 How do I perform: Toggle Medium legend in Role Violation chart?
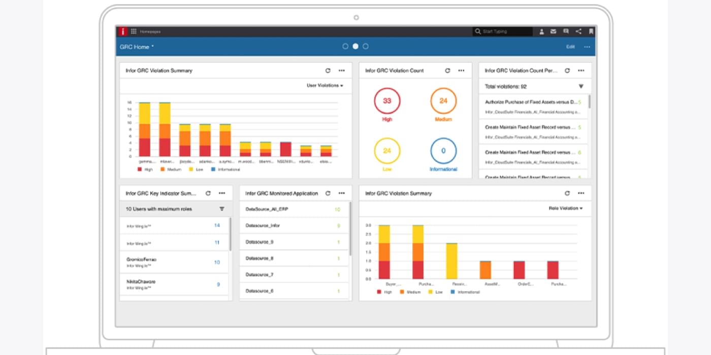pyautogui.click(x=410, y=292)
